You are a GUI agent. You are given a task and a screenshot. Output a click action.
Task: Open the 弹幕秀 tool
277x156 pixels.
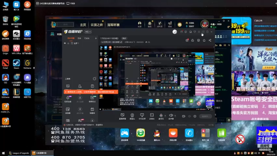coord(92,111)
